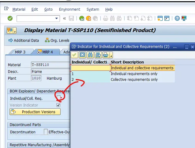
Task: Expand the arrow beside the popup print icon
Action: (x=111, y=56)
